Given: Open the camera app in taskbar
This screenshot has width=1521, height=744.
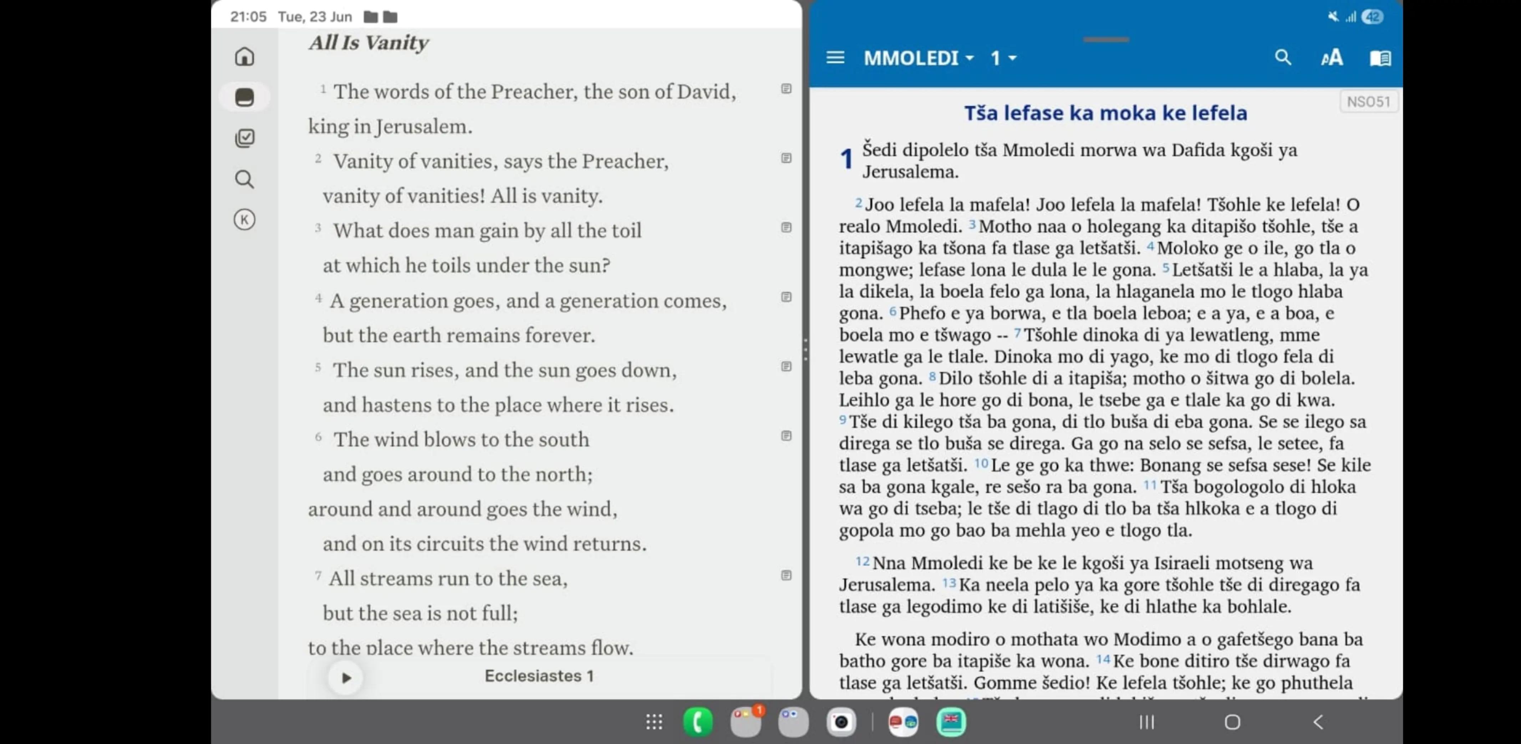Looking at the screenshot, I should coord(841,722).
